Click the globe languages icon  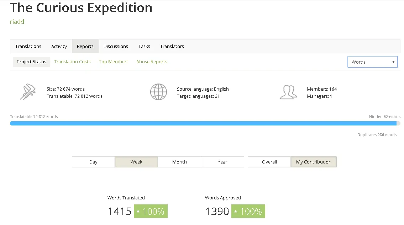click(158, 92)
